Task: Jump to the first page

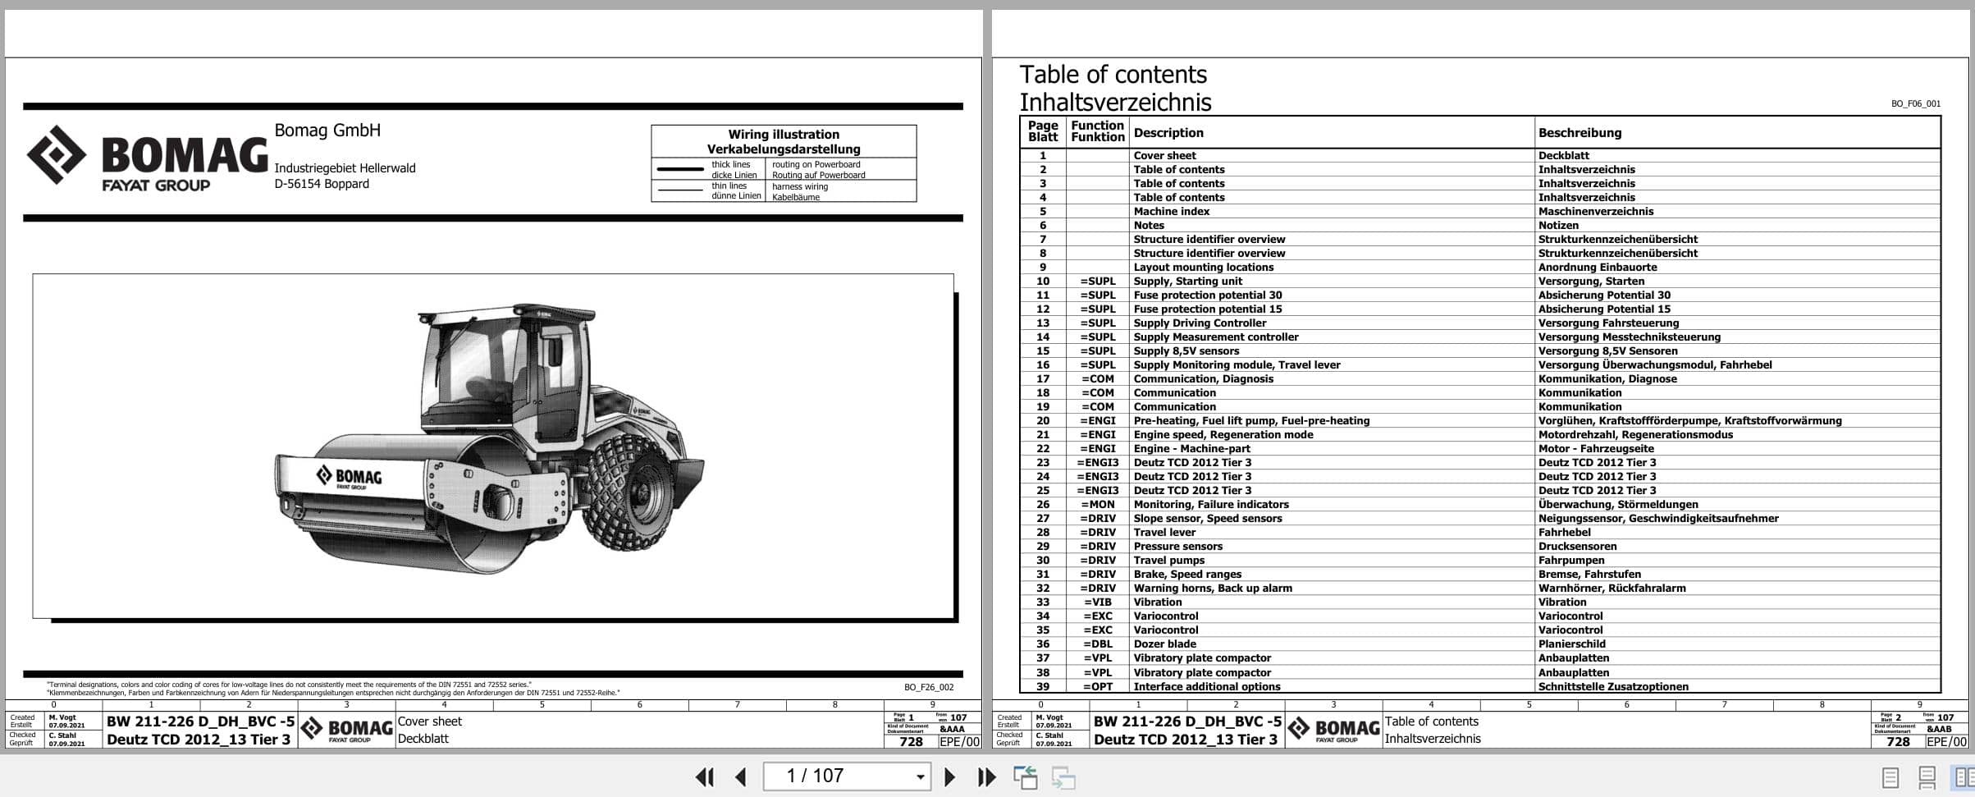Action: (703, 776)
